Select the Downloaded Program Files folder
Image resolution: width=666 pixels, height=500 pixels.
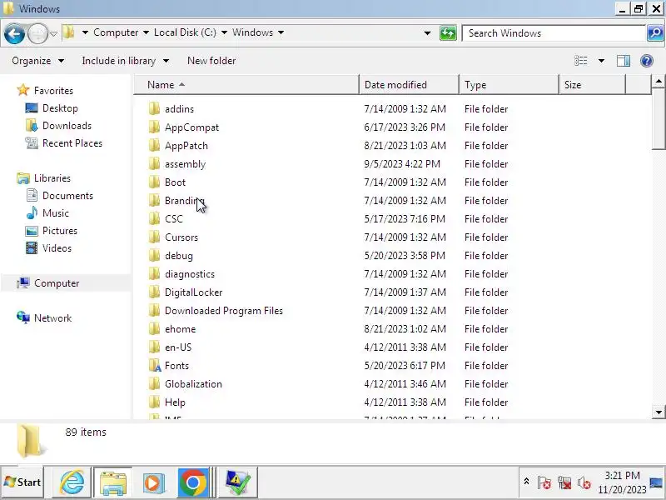click(224, 310)
